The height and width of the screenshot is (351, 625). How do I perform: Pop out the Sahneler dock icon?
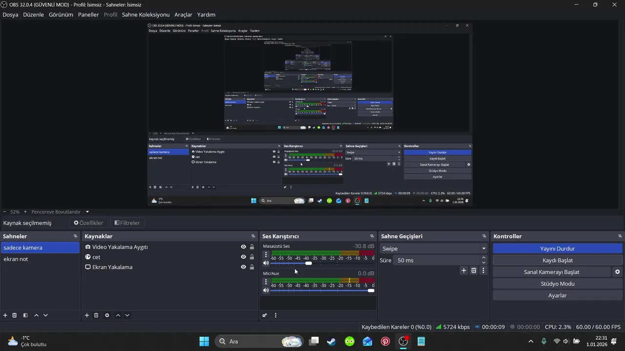click(75, 236)
